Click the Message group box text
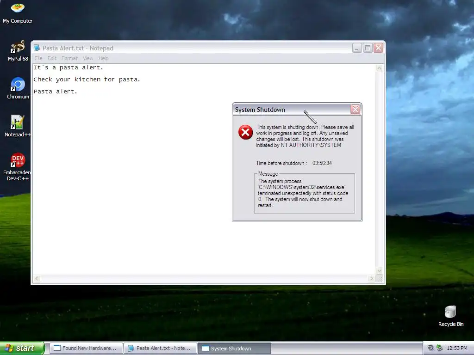This screenshot has width=474, height=355. click(303, 193)
